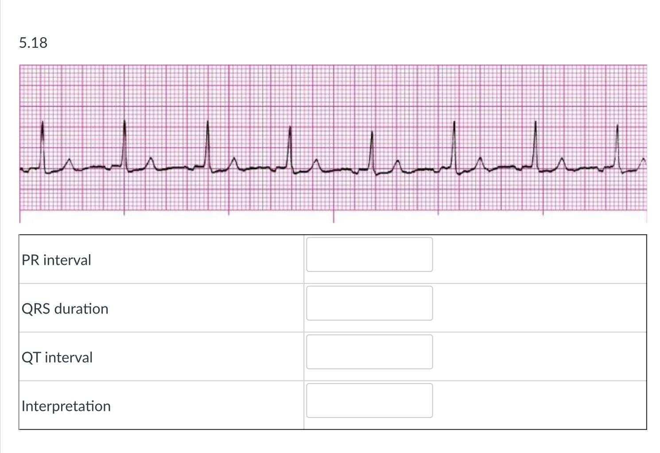Select the Interpretation row label
This screenshot has height=453, width=660.
[x=66, y=406]
